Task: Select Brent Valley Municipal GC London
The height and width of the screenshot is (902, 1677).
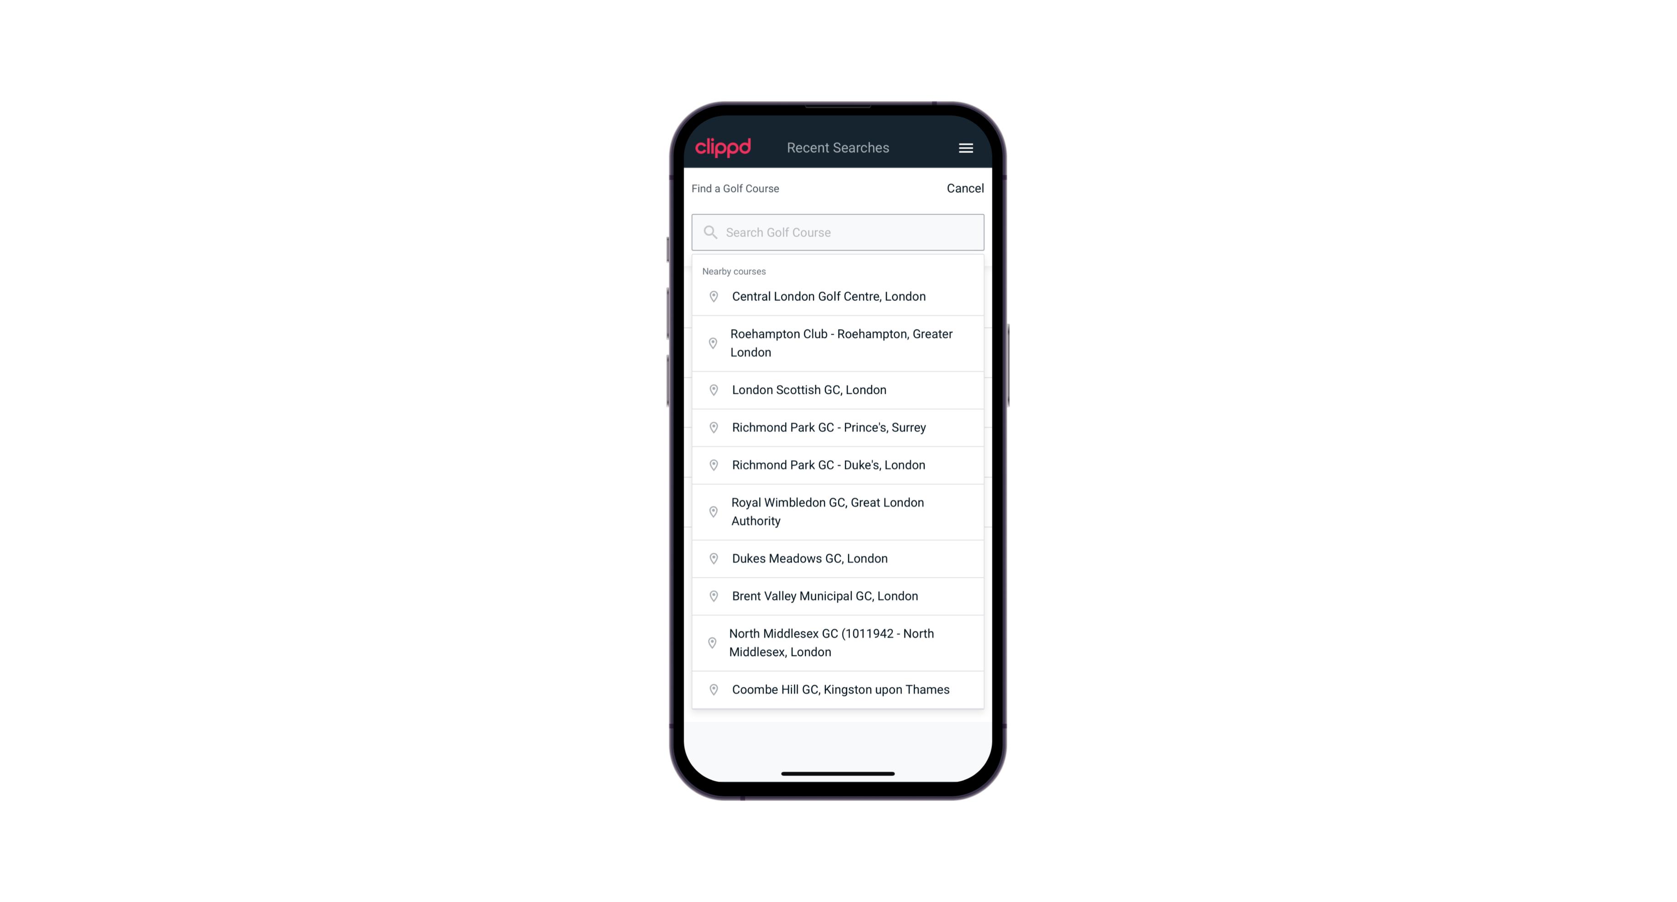Action: coord(838,595)
